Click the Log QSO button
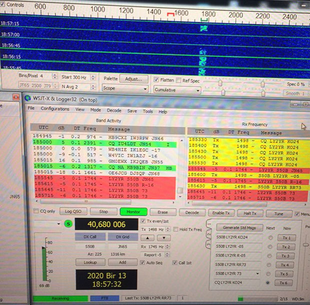Viewport: 310px width, 305px height. pos(73,211)
